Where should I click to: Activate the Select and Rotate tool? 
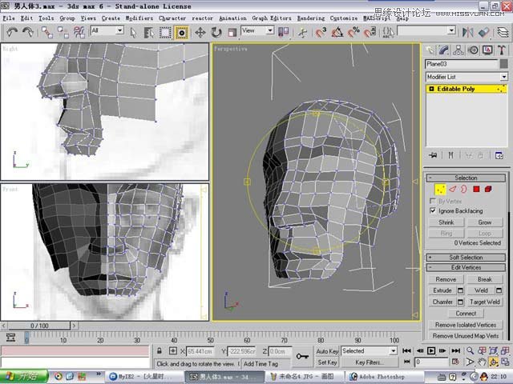(x=216, y=32)
